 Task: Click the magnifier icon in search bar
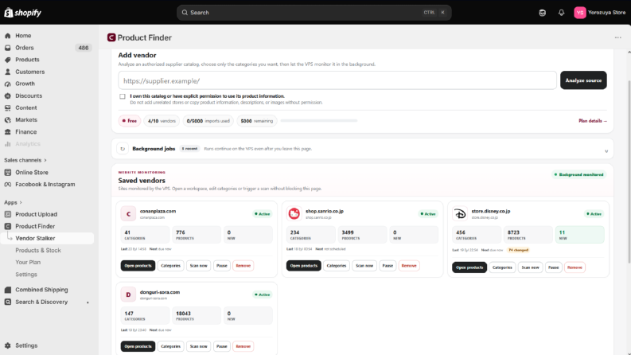click(x=185, y=13)
